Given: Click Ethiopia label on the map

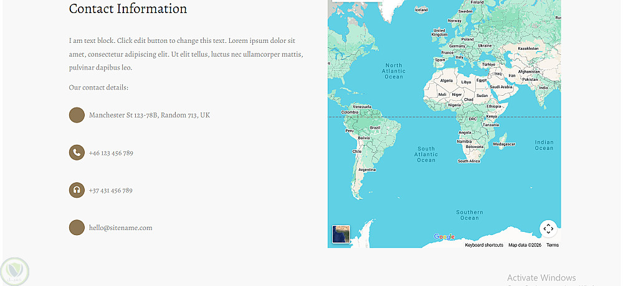Looking at the screenshot, I should 493,106.
